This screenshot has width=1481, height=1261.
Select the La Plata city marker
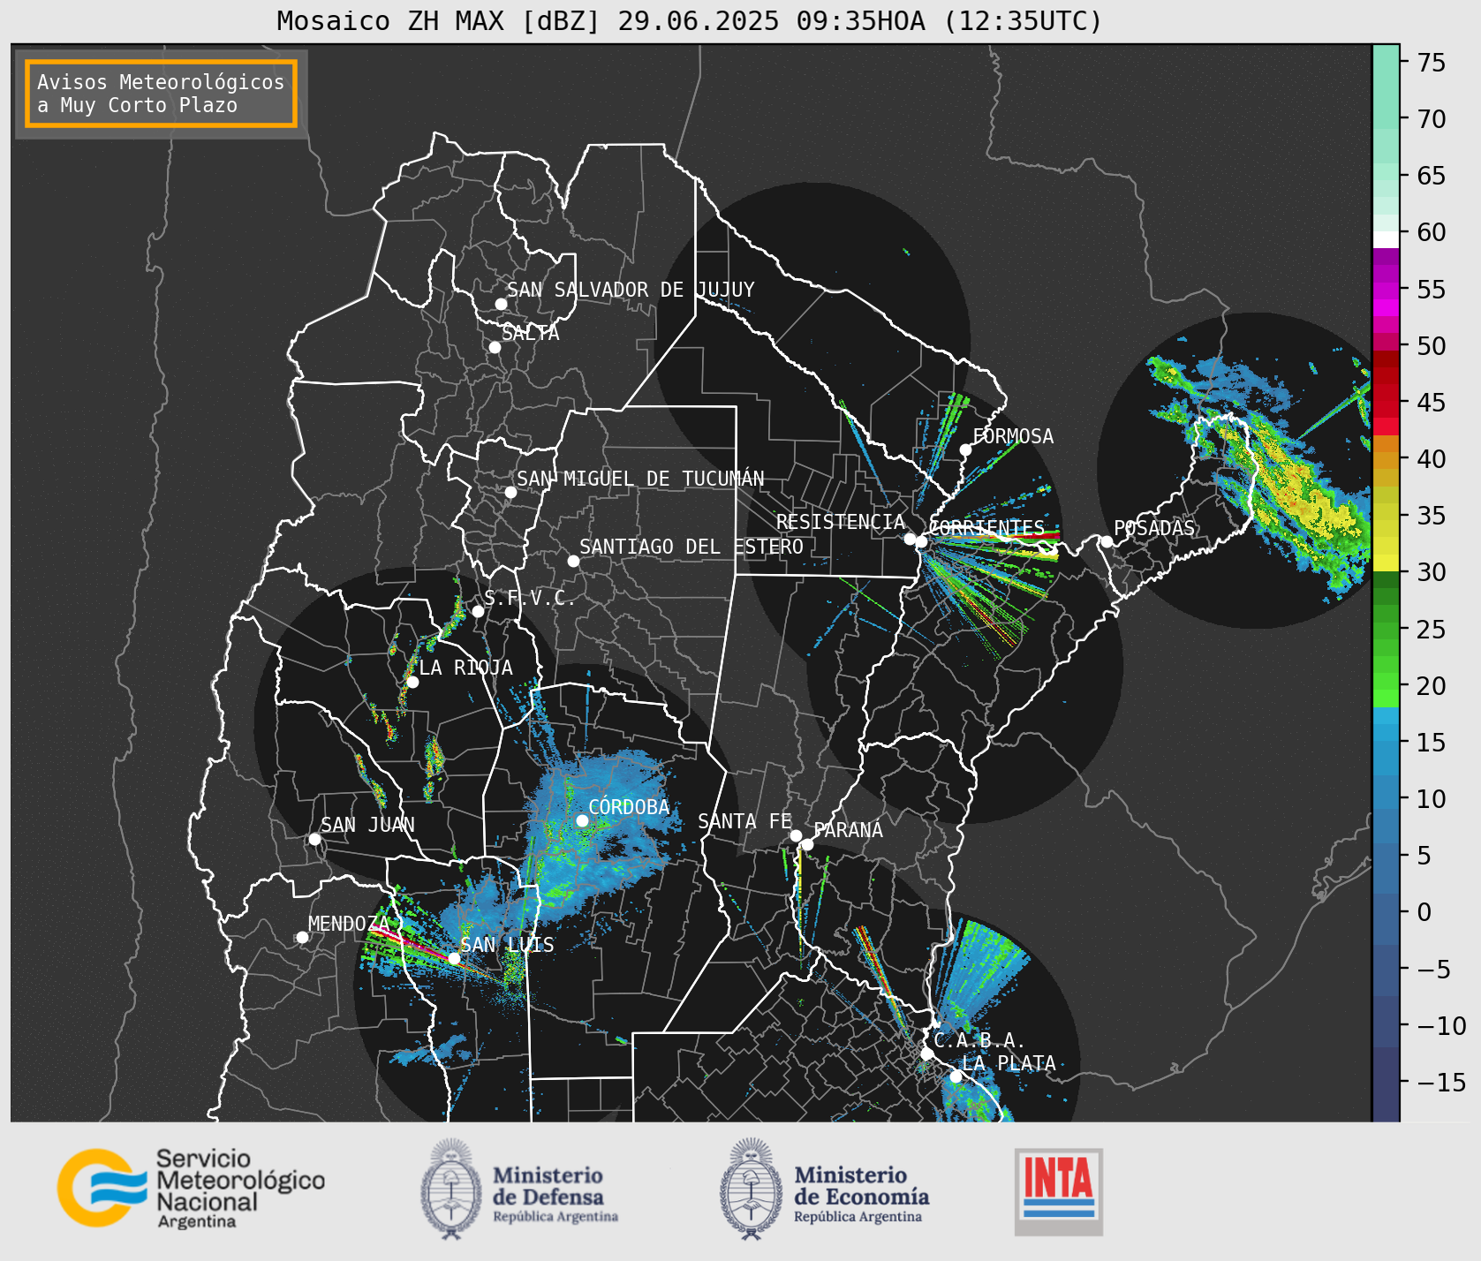click(956, 1076)
